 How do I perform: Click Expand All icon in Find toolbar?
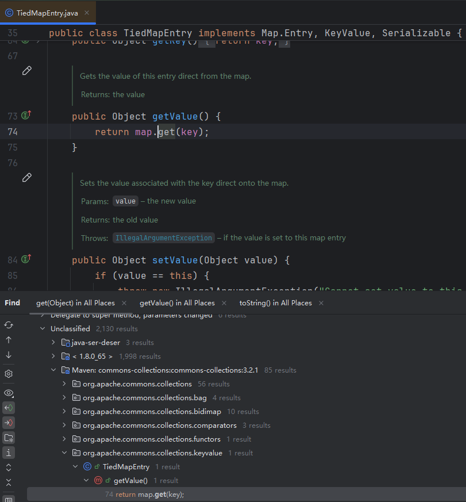coord(9,467)
